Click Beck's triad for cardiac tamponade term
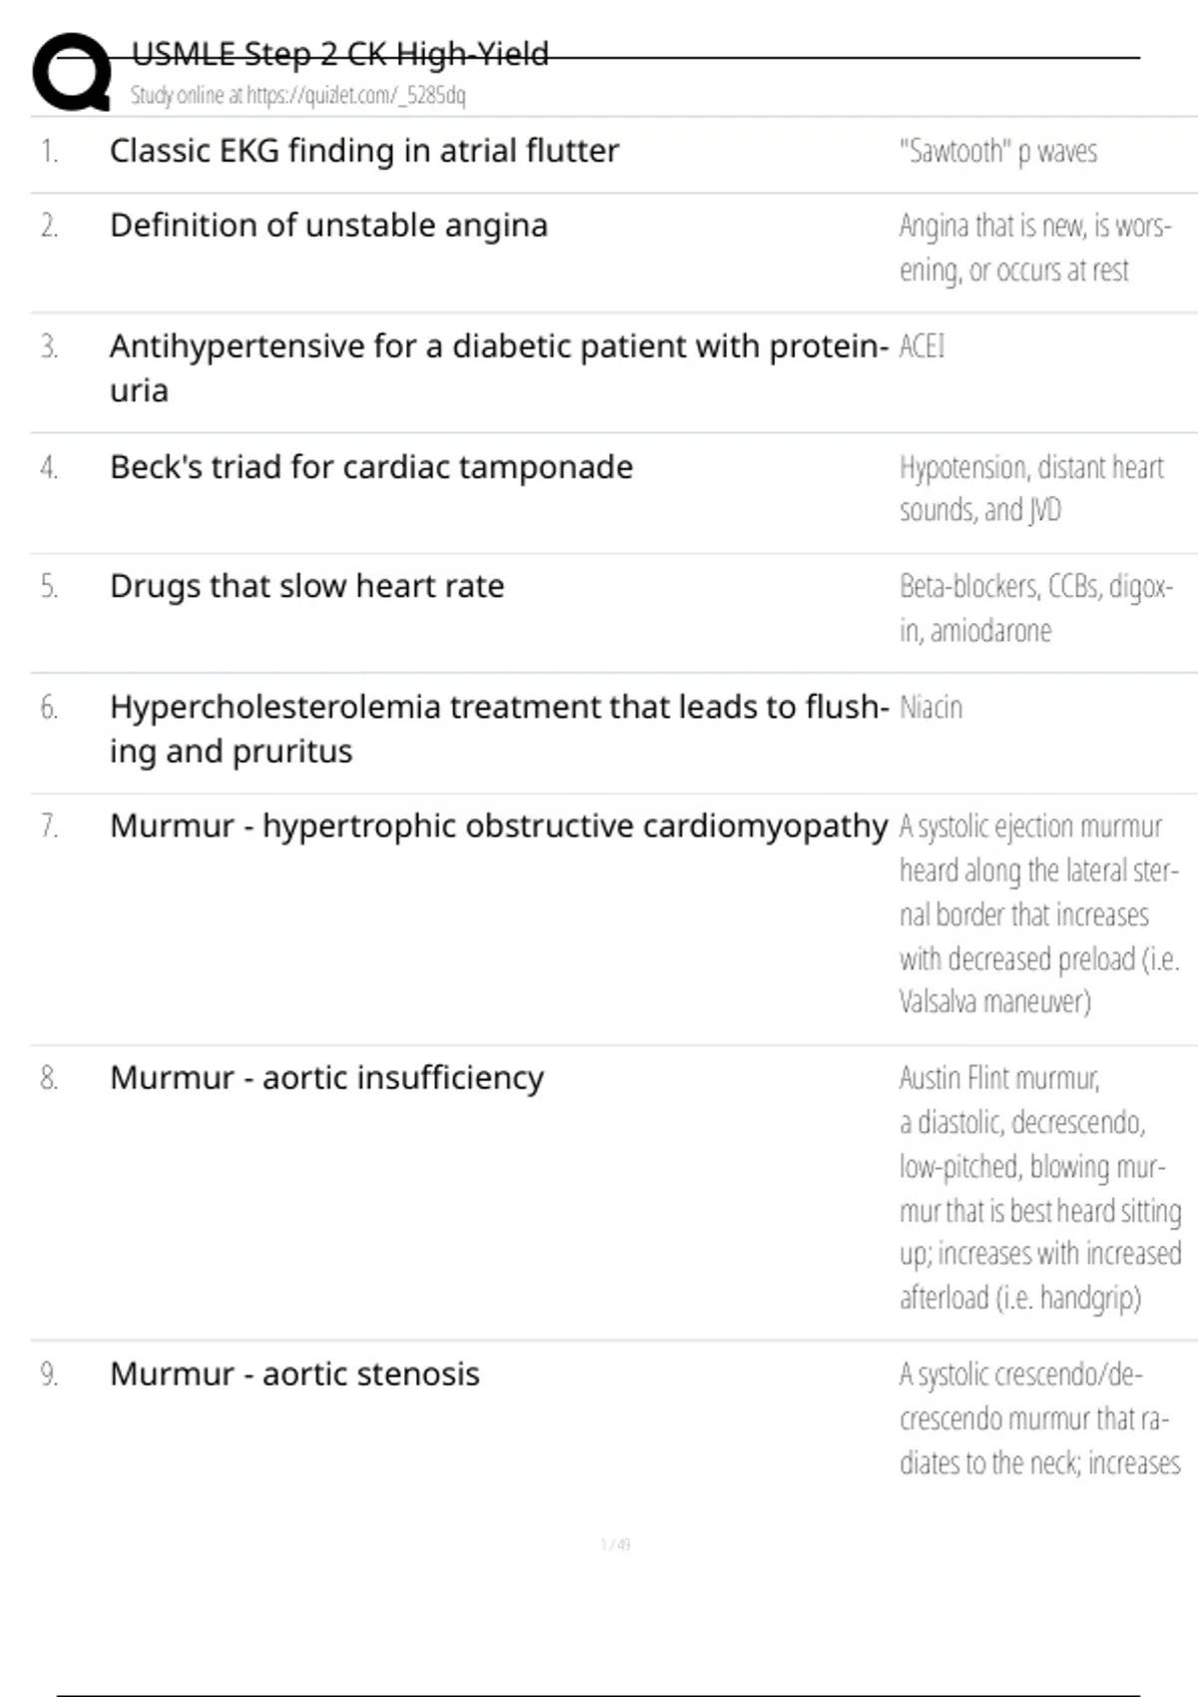 (x=371, y=467)
